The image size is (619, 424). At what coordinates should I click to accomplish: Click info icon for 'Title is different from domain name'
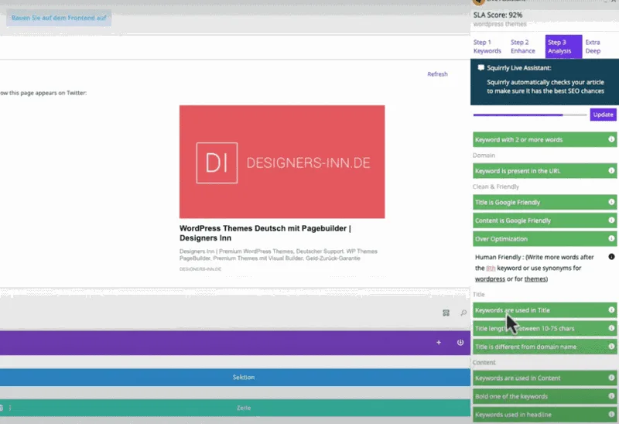[x=611, y=346]
